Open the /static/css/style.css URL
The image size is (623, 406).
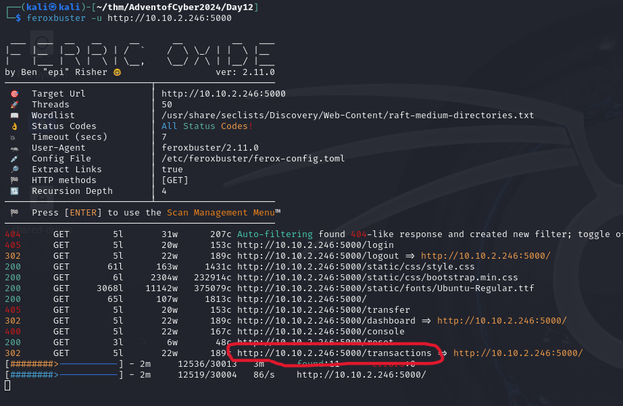coord(356,267)
